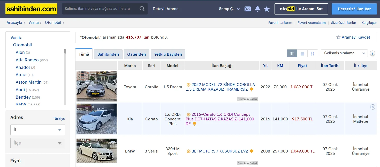This screenshot has height=167, width=380.
Task: Switch to list view icon
Action: click(302, 54)
